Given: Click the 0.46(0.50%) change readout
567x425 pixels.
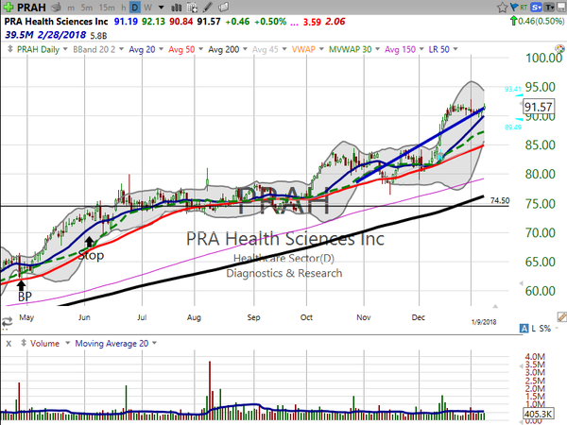Looking at the screenshot, I should pyautogui.click(x=541, y=21).
